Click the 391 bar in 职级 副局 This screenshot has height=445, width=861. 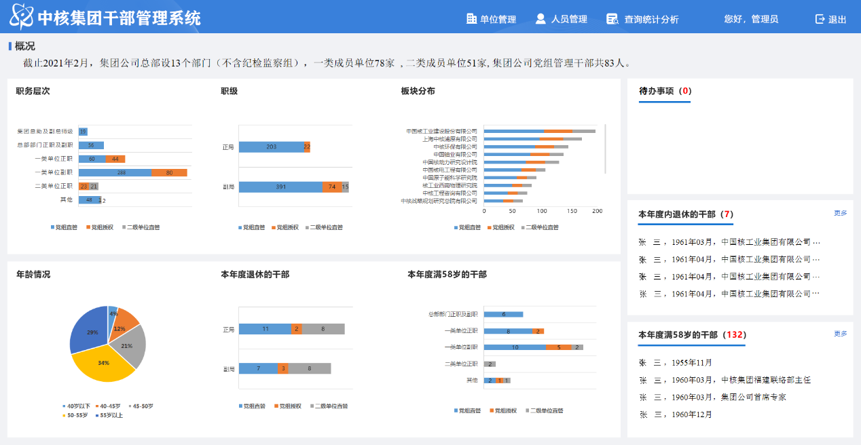coord(280,187)
